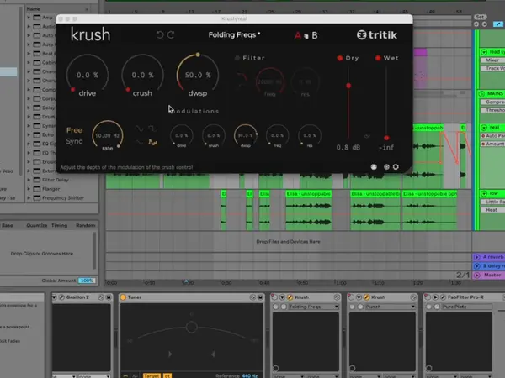Click Set locator button

480,17
